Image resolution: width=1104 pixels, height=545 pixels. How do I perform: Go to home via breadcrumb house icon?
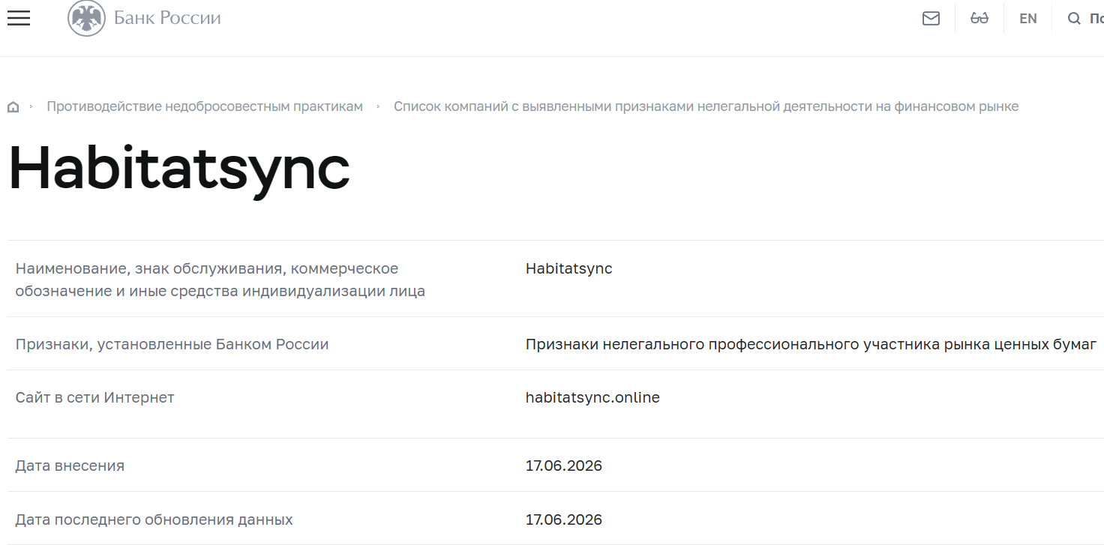(x=13, y=107)
